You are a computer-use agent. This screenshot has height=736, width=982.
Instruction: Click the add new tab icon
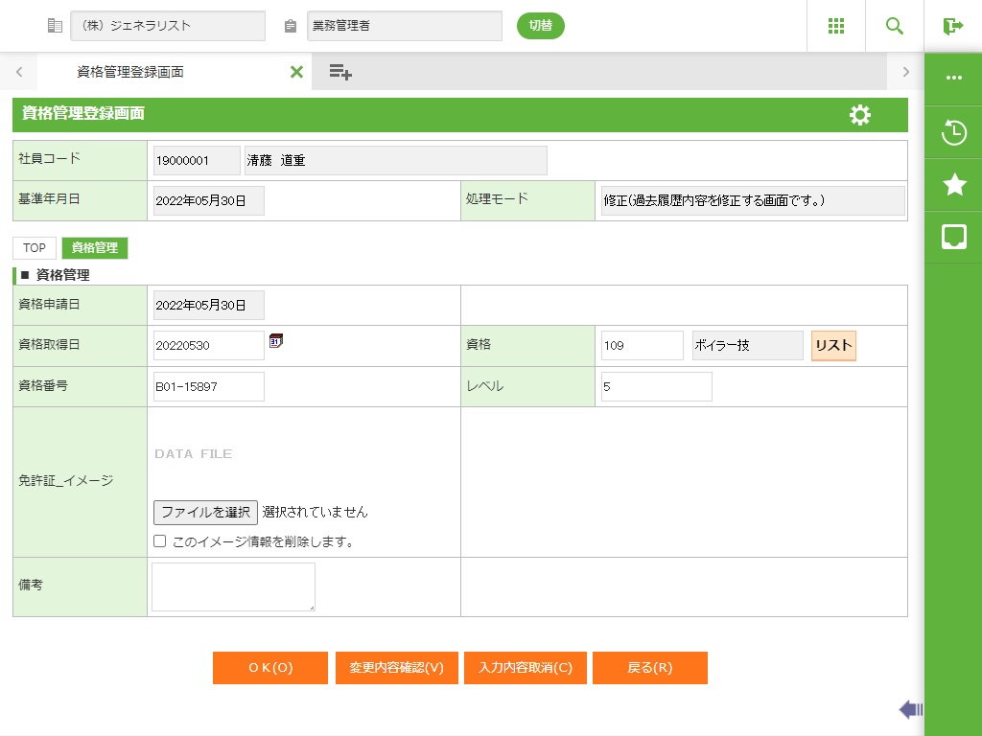pos(339,72)
